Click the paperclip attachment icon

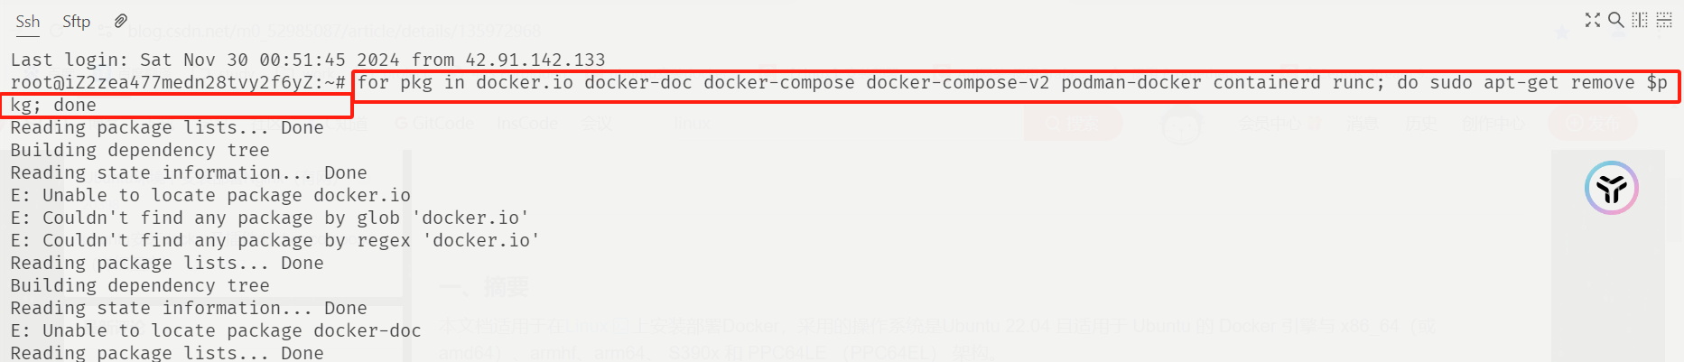[120, 21]
